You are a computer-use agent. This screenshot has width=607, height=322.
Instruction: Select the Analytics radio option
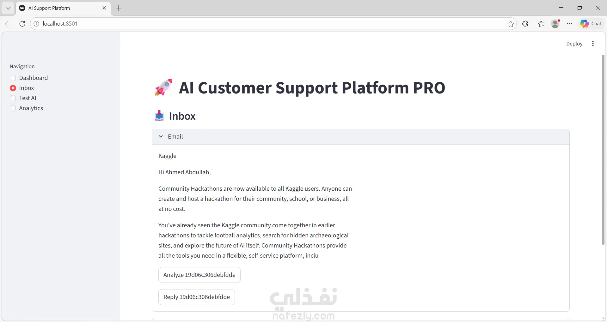pyautogui.click(x=13, y=108)
